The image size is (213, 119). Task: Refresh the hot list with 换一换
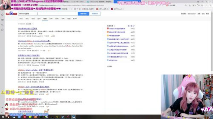click(x=131, y=26)
